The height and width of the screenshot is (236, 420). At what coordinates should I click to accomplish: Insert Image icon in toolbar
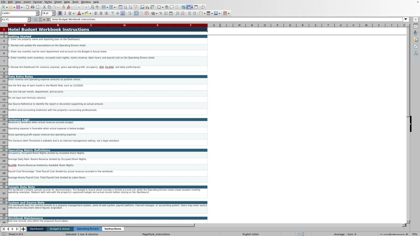click(142, 7)
